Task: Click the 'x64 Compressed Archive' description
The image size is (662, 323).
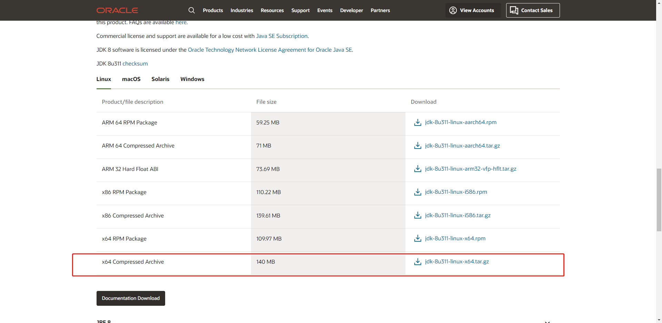Action: (x=133, y=262)
